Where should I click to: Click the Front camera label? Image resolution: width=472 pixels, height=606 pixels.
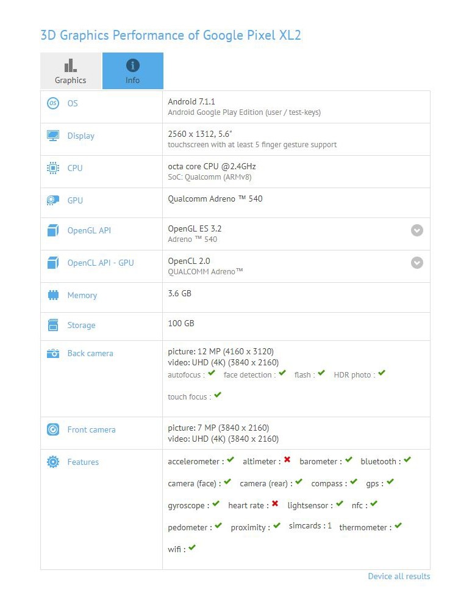coord(91,429)
